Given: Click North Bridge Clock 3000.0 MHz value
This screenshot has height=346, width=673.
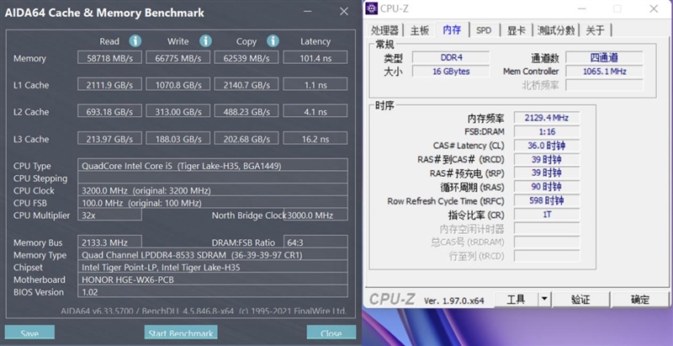Looking at the screenshot, I should coord(316,215).
